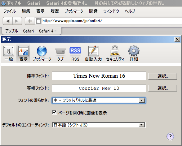
Task: Open the 一般 (General) preferences pane
Action: (9, 53)
